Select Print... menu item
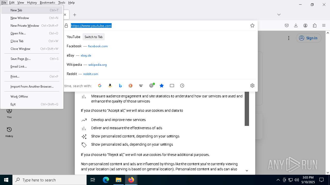This screenshot has height=185, width=330. pyautogui.click(x=32, y=77)
